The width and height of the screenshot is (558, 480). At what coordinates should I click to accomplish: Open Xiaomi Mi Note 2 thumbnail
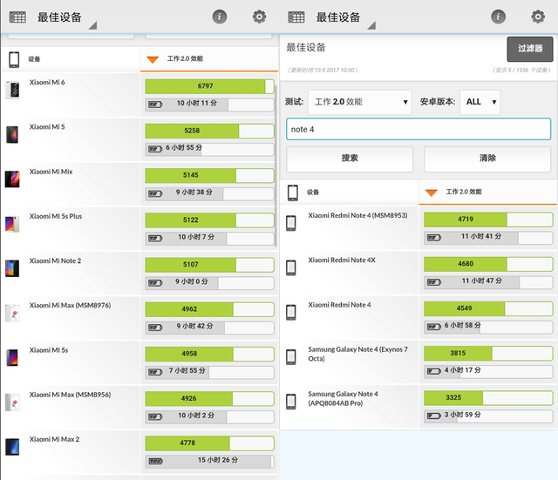(12, 268)
